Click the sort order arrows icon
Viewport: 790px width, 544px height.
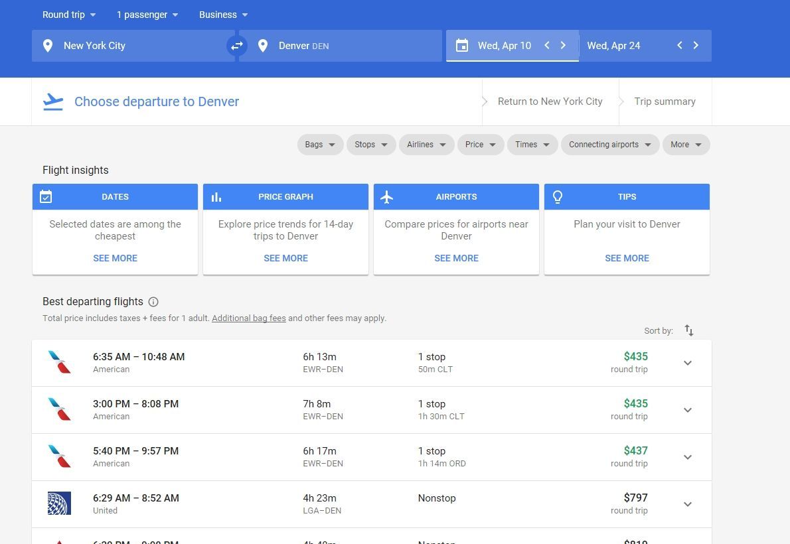(x=688, y=330)
